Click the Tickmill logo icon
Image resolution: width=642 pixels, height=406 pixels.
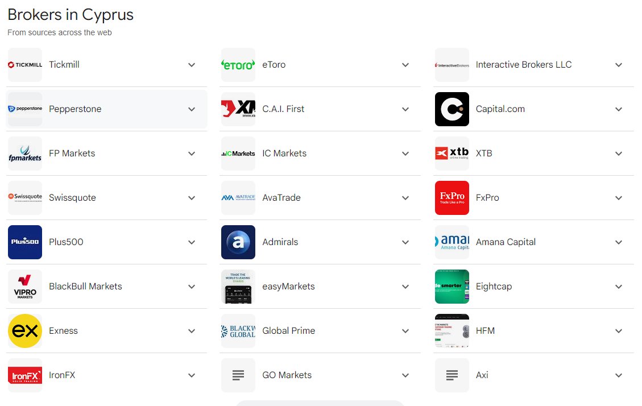(25, 65)
